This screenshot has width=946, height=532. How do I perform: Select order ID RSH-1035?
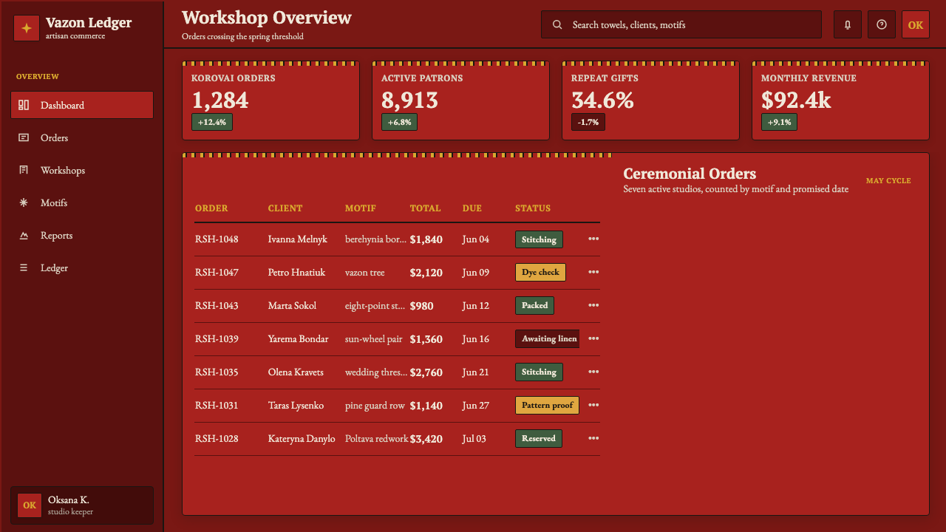(217, 372)
